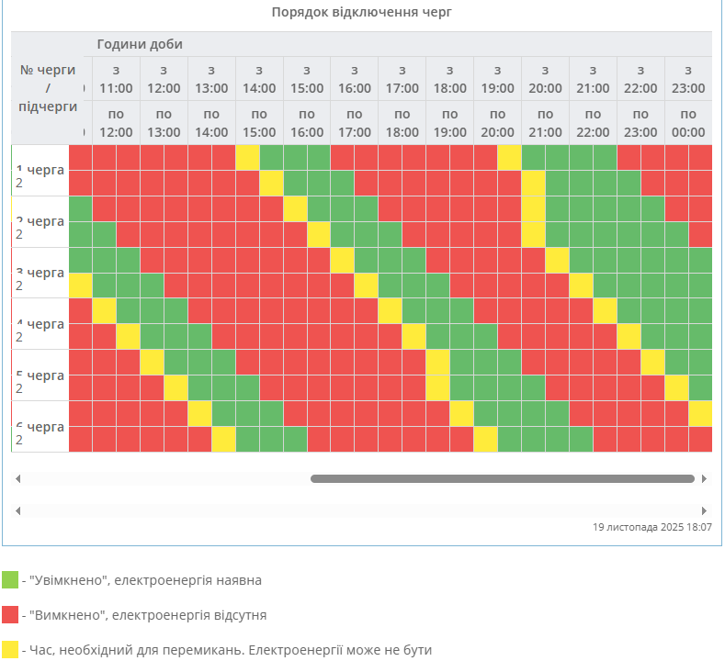Click the "по 17:00" end-time header

coord(354,123)
